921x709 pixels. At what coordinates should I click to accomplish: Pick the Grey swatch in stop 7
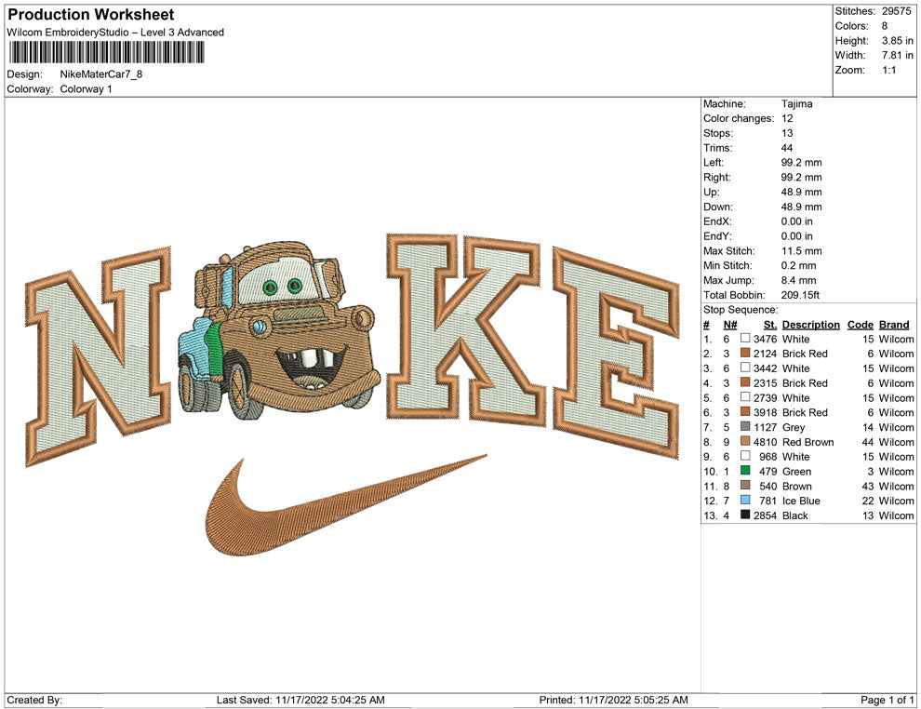point(745,427)
